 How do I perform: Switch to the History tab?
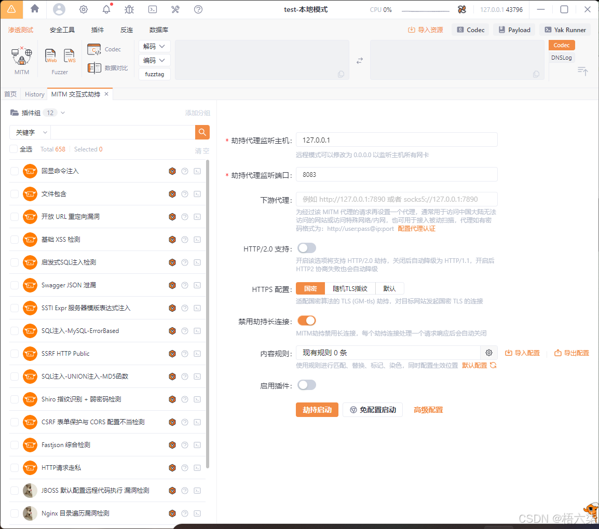point(35,94)
